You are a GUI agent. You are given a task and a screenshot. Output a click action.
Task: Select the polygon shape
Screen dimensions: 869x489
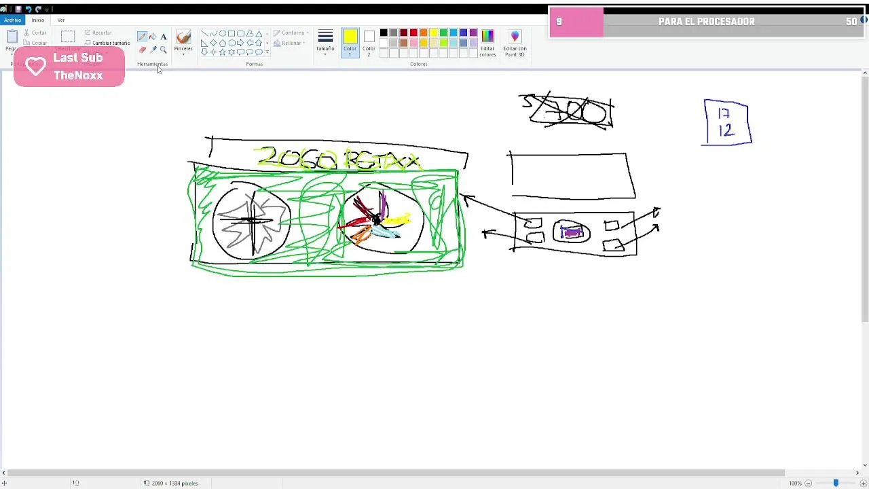pyautogui.click(x=250, y=33)
